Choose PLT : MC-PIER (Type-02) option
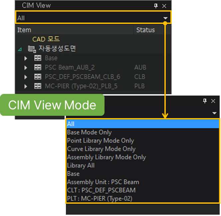This screenshot has width=221, height=216. 143,198
